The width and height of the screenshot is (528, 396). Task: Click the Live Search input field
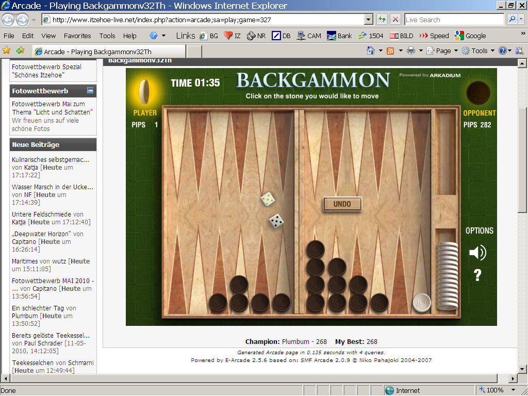pos(453,20)
